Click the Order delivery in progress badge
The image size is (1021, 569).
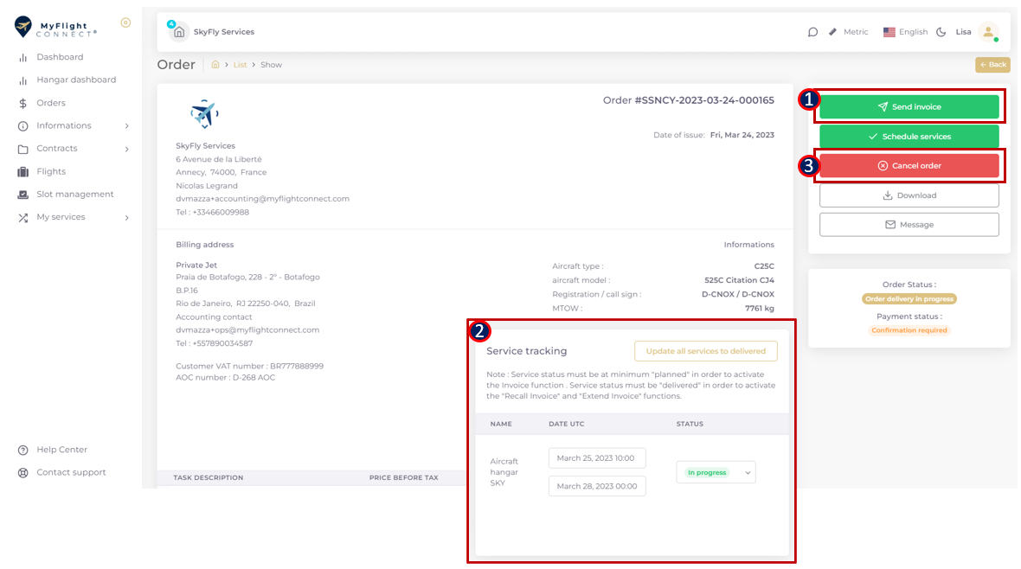[909, 299]
